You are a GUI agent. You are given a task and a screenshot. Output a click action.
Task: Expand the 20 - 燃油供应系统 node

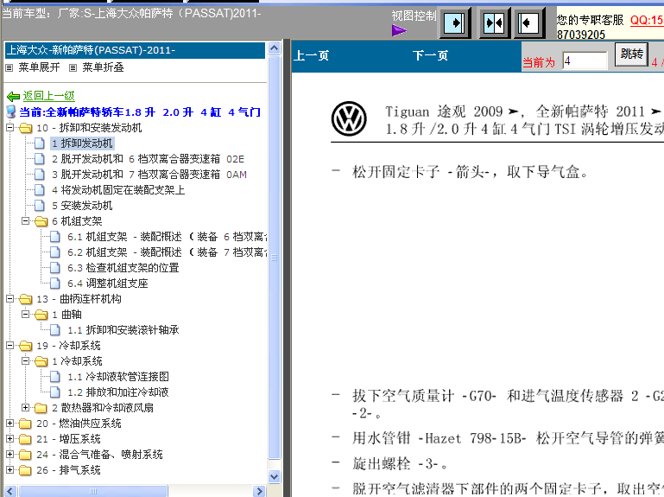(x=10, y=424)
